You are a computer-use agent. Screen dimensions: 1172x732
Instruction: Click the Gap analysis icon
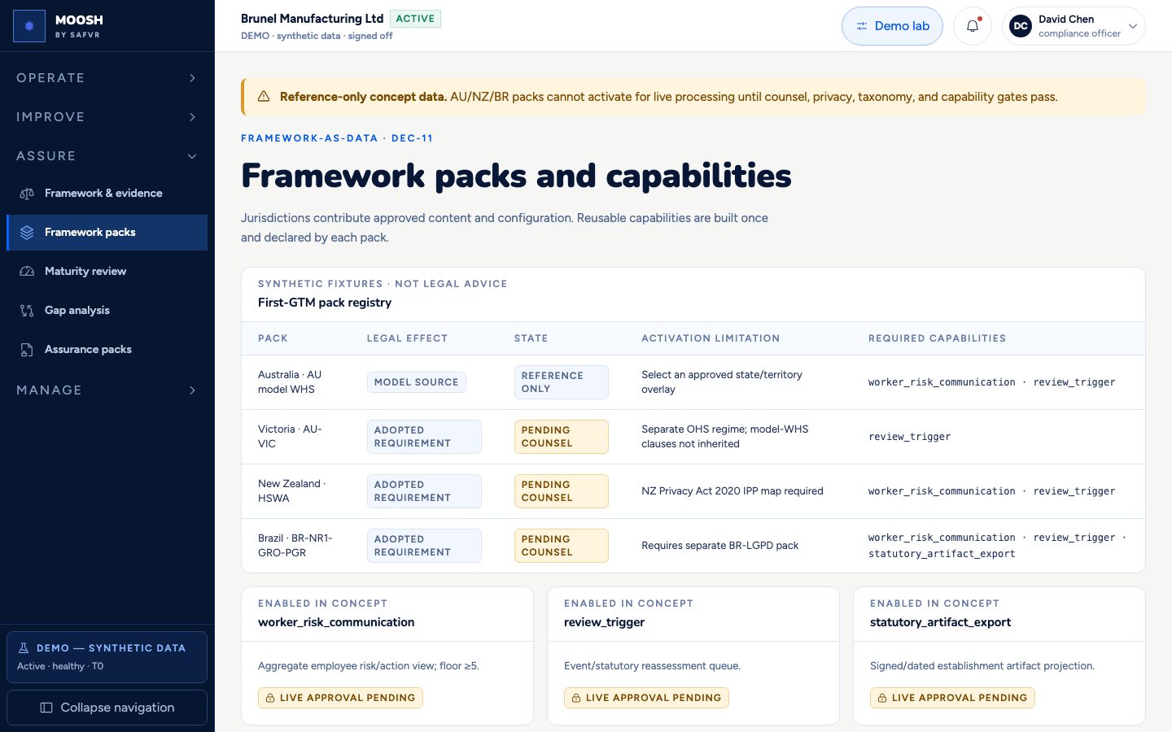coord(27,311)
